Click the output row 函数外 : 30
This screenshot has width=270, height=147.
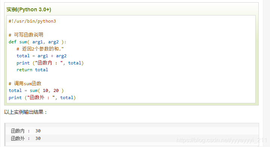click(26, 138)
